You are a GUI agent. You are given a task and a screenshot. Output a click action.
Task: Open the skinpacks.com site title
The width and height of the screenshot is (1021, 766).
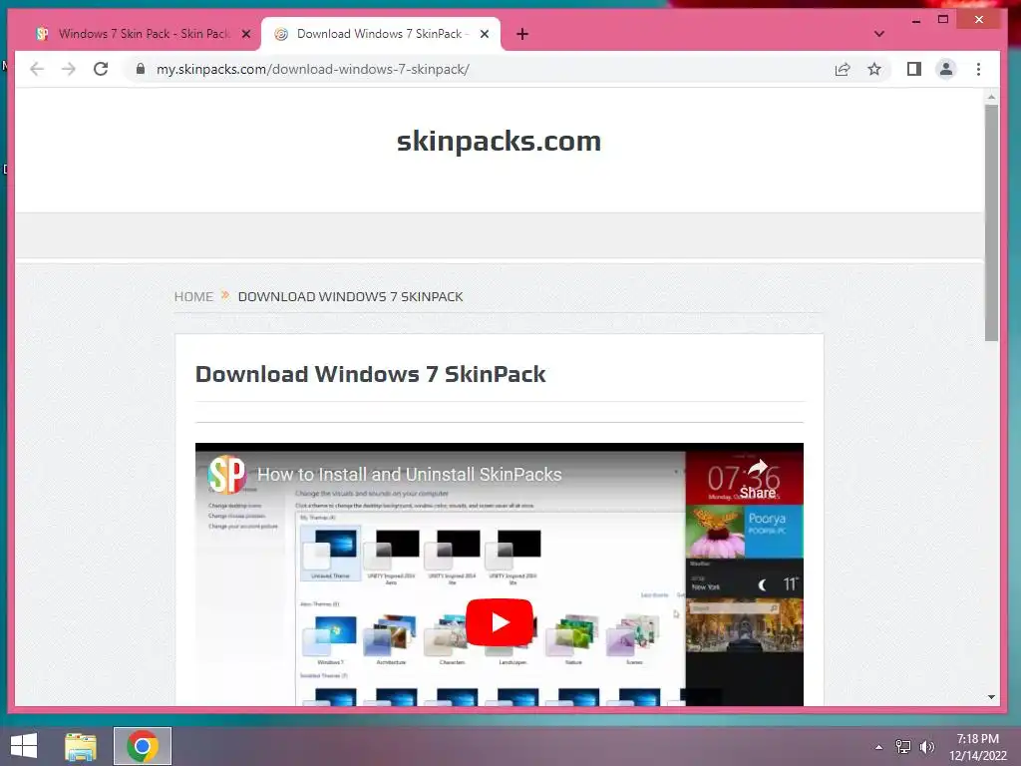[x=499, y=141]
